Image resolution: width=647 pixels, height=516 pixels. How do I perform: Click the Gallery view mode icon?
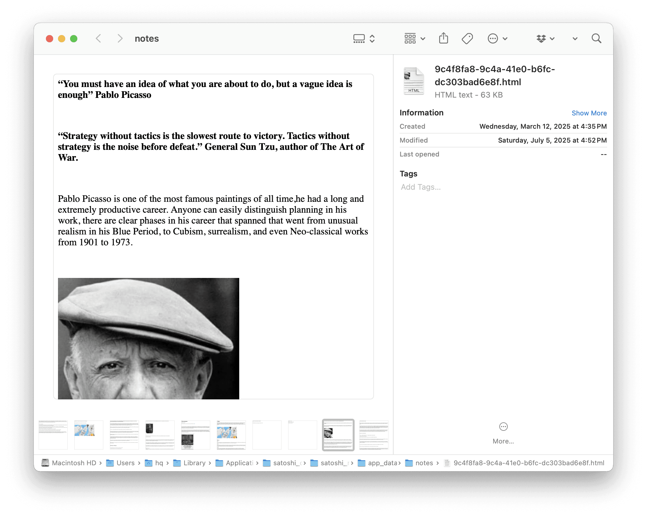[x=359, y=39]
